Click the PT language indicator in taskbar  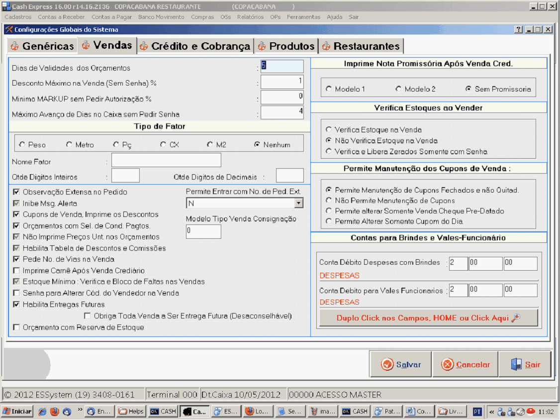(477, 412)
